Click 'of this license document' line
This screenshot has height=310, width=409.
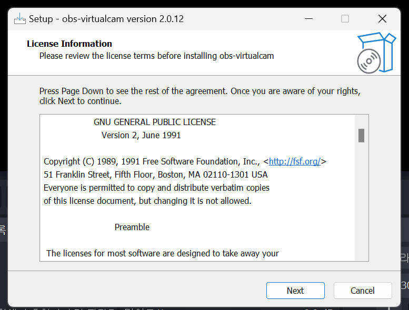[x=147, y=201]
